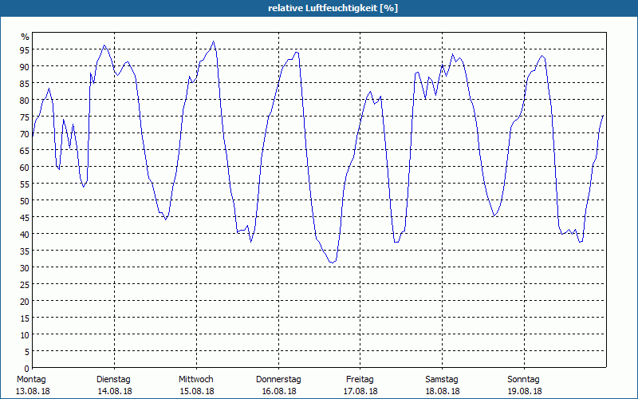Click the humidity peak on Dienstag morning near 96%
The height and width of the screenshot is (399, 638).
(x=104, y=45)
